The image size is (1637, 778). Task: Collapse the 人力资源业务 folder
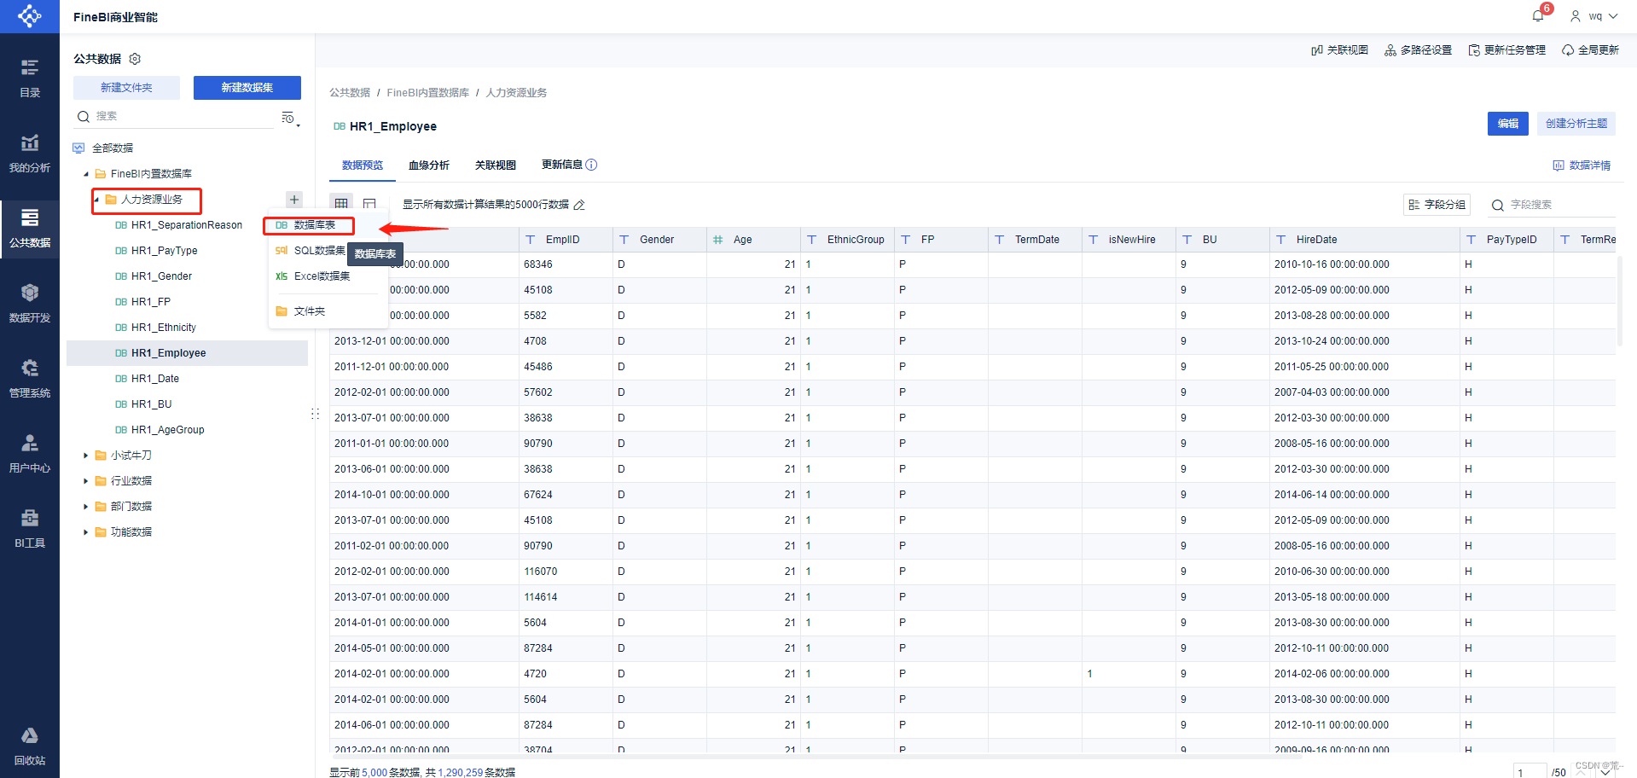(x=96, y=200)
